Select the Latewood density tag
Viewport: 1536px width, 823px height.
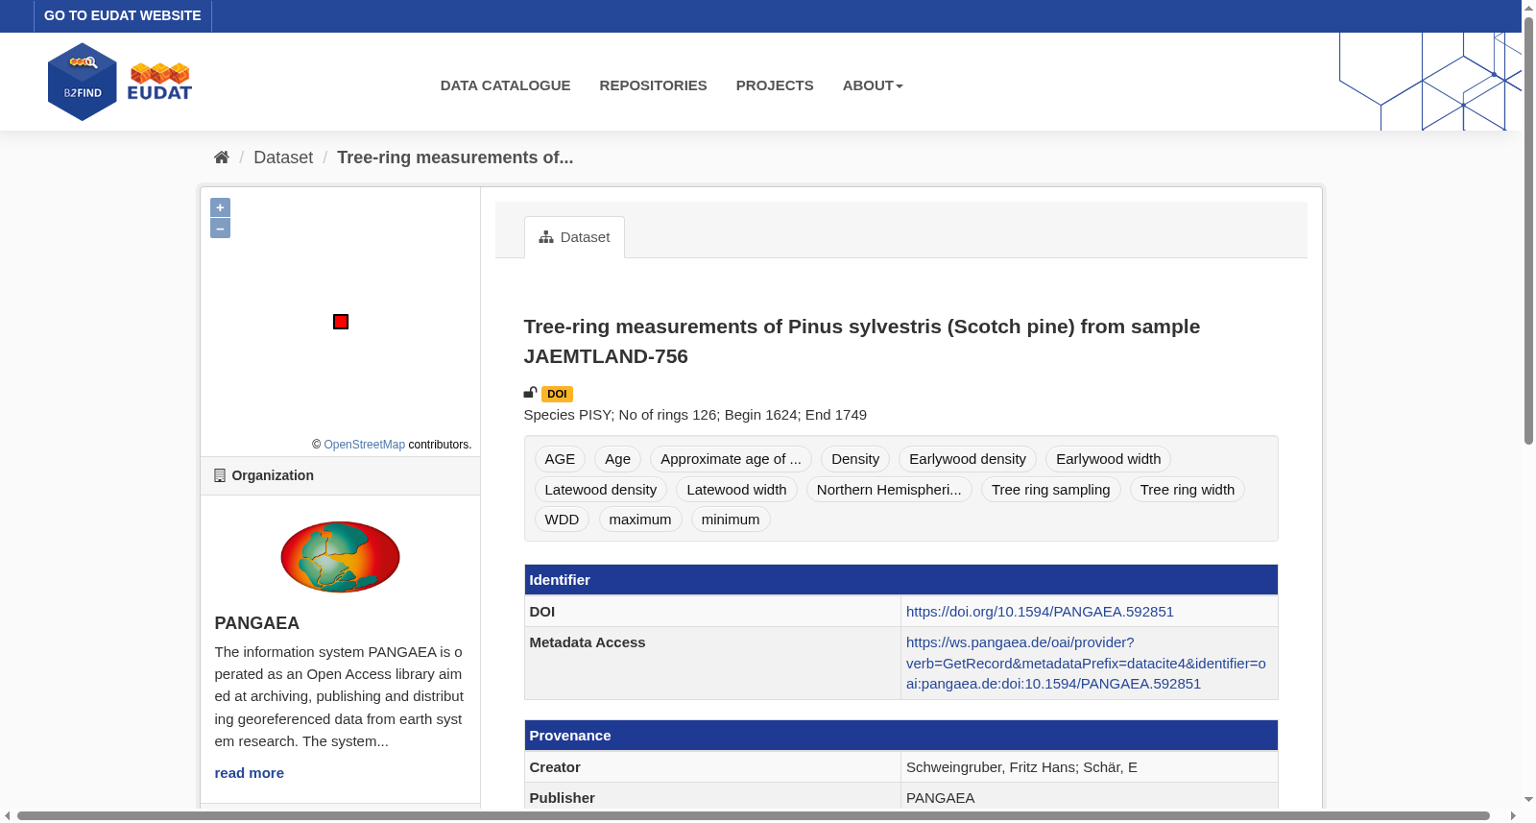point(601,490)
